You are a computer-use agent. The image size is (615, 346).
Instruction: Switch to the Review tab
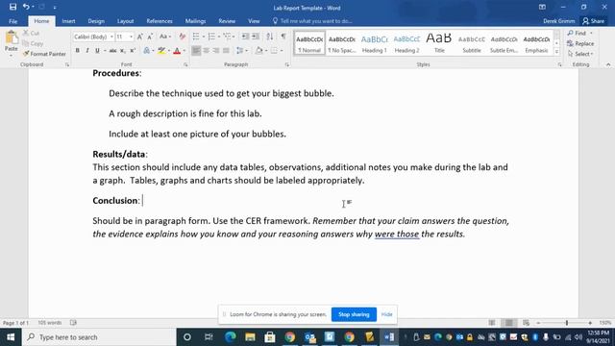click(x=227, y=21)
